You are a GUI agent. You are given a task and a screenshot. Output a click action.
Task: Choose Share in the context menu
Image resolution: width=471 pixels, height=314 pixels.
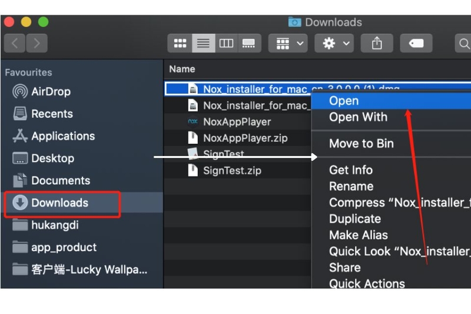pos(392,267)
